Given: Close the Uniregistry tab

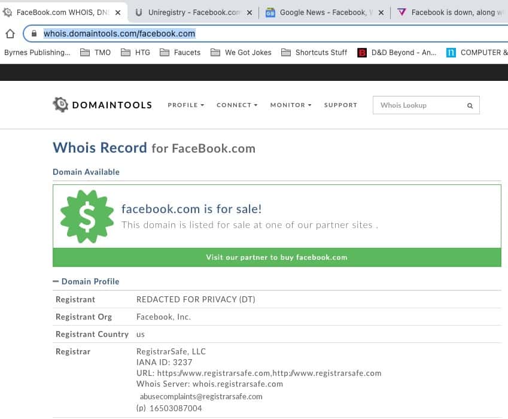Looking at the screenshot, I should point(250,12).
